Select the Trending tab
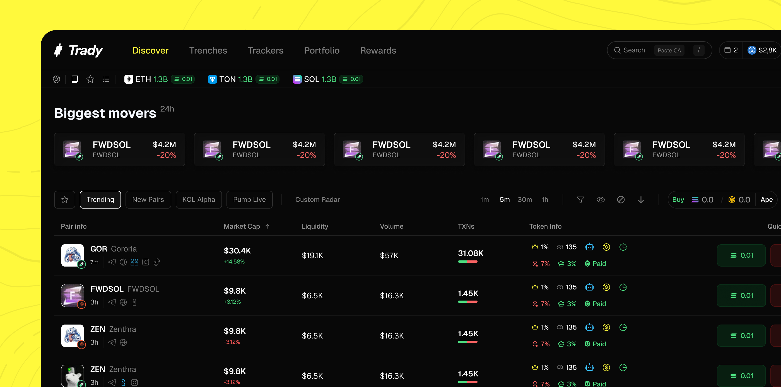This screenshot has height=387, width=781. (x=100, y=200)
